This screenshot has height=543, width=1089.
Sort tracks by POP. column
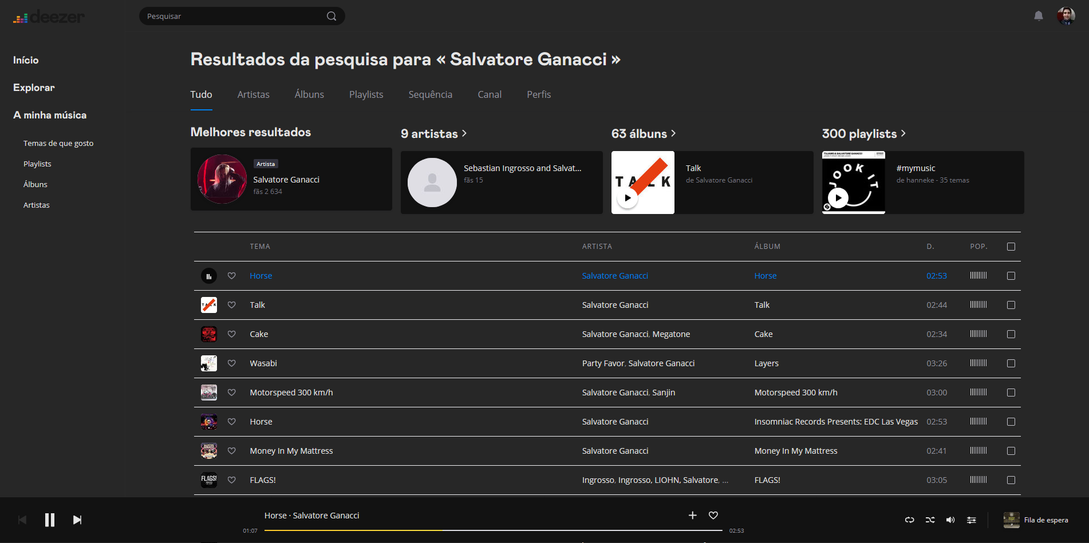[978, 247]
